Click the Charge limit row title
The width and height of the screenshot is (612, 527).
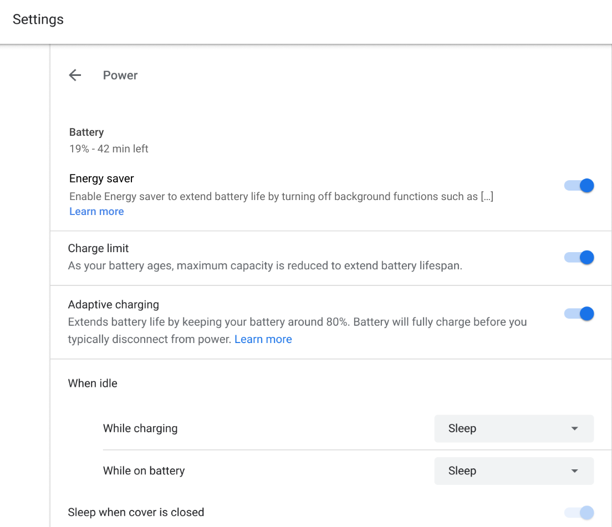99,248
